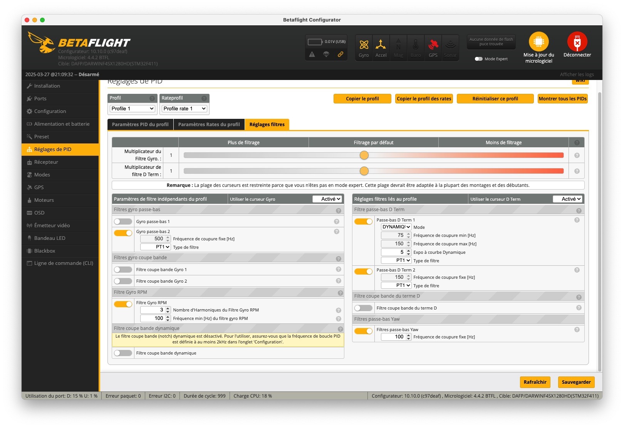This screenshot has height=428, width=624.
Task: Disable Filtres passe-bas Yaw switch
Action: (363, 331)
